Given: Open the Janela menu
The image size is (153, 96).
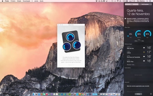Looking at the screenshot, I should click(36, 1).
